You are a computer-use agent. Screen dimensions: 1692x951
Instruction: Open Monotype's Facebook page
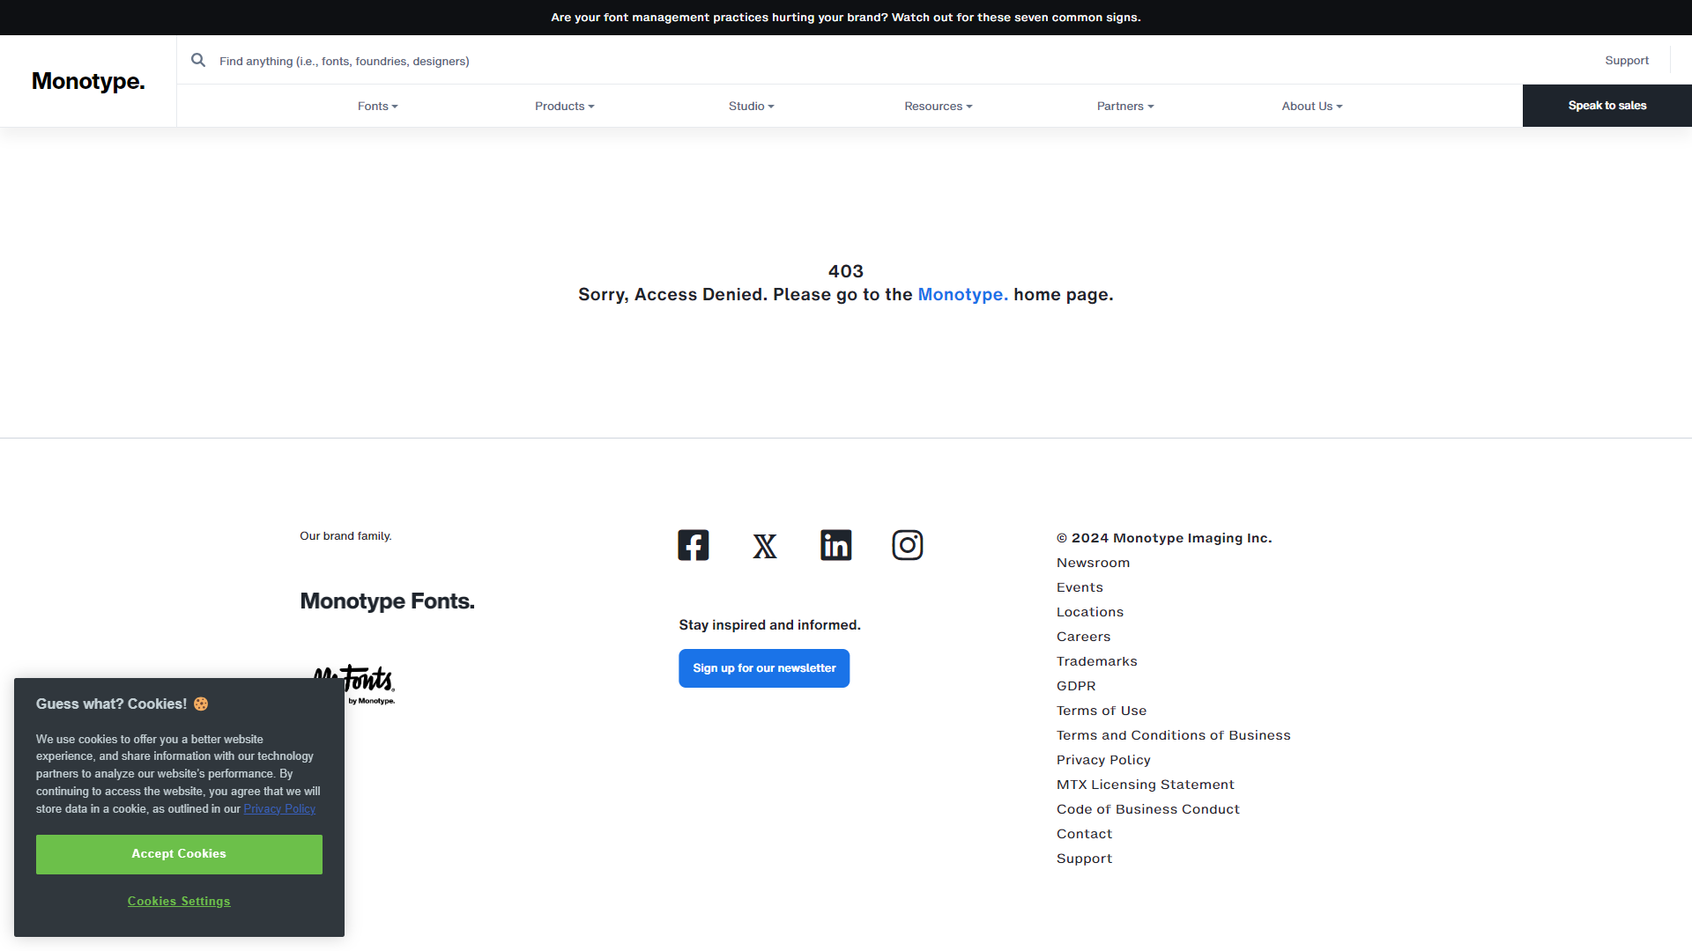point(693,544)
